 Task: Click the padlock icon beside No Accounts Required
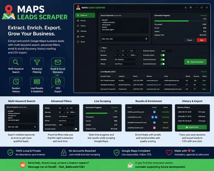64,153
